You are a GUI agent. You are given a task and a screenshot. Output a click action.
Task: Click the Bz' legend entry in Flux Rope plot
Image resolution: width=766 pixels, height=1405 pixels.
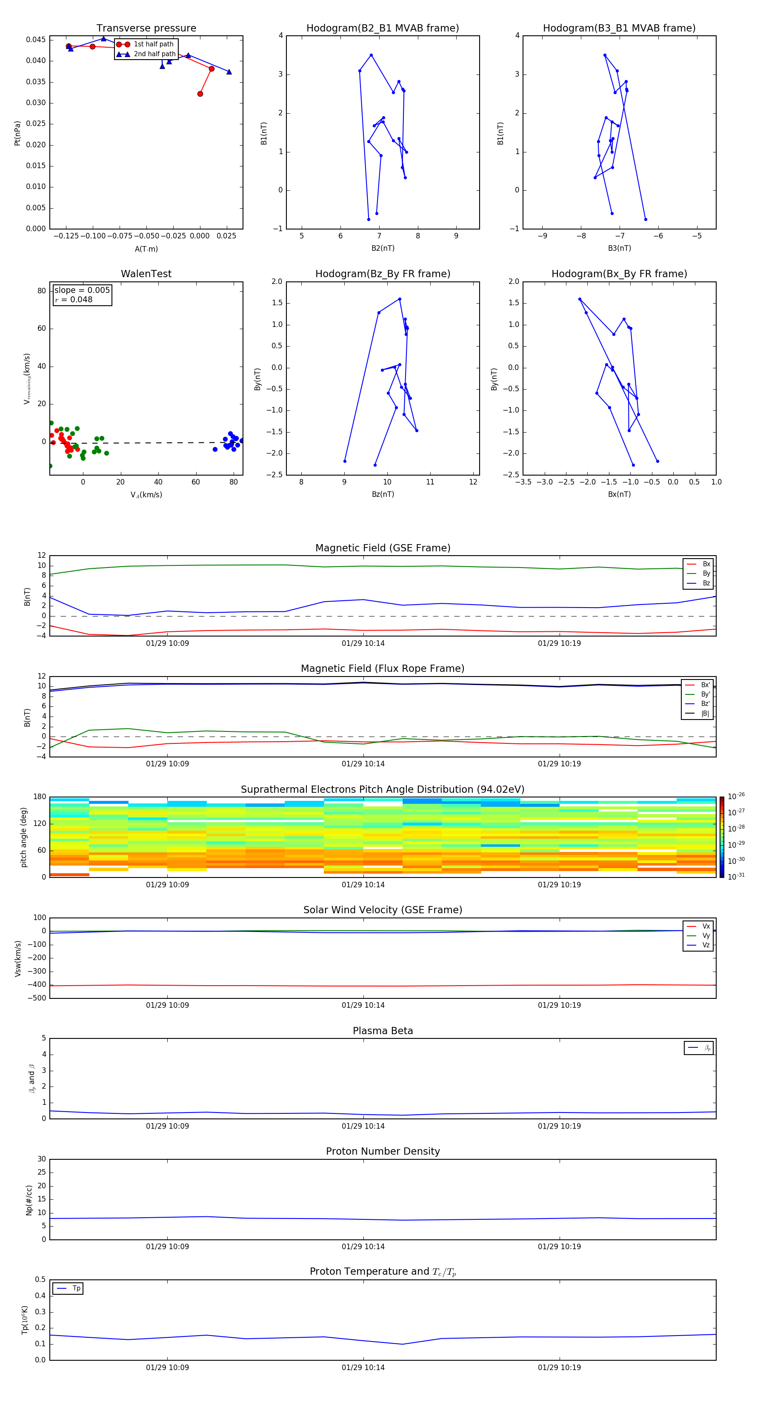pyautogui.click(x=697, y=704)
